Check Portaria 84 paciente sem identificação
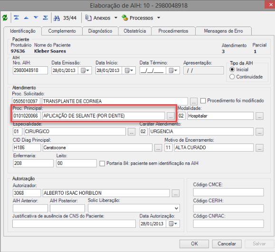 click(102, 163)
